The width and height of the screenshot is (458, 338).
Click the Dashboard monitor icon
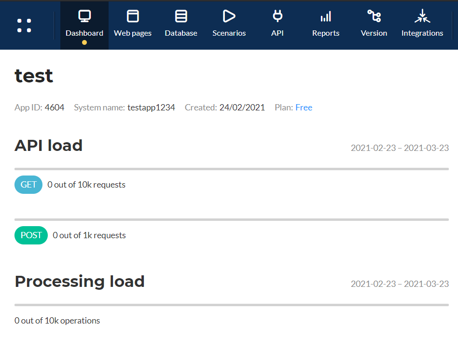point(84,17)
